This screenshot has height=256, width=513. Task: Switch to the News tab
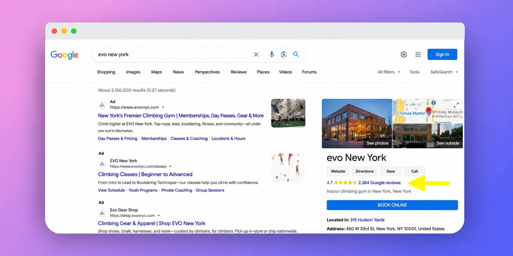[178, 72]
